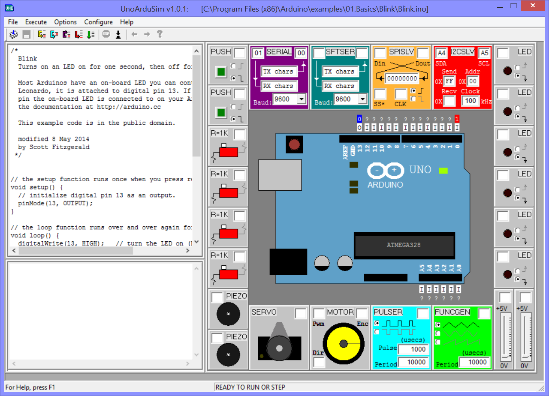This screenshot has width=549, height=396.
Task: Select the sine wave option in FUNCGEN
Action: [x=438, y=333]
